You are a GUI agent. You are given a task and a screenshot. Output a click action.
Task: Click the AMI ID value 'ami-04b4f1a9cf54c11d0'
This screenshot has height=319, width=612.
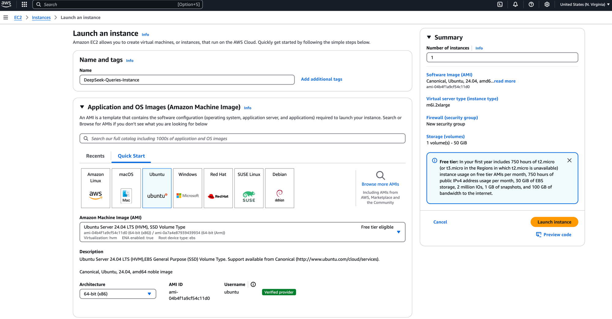189,295
